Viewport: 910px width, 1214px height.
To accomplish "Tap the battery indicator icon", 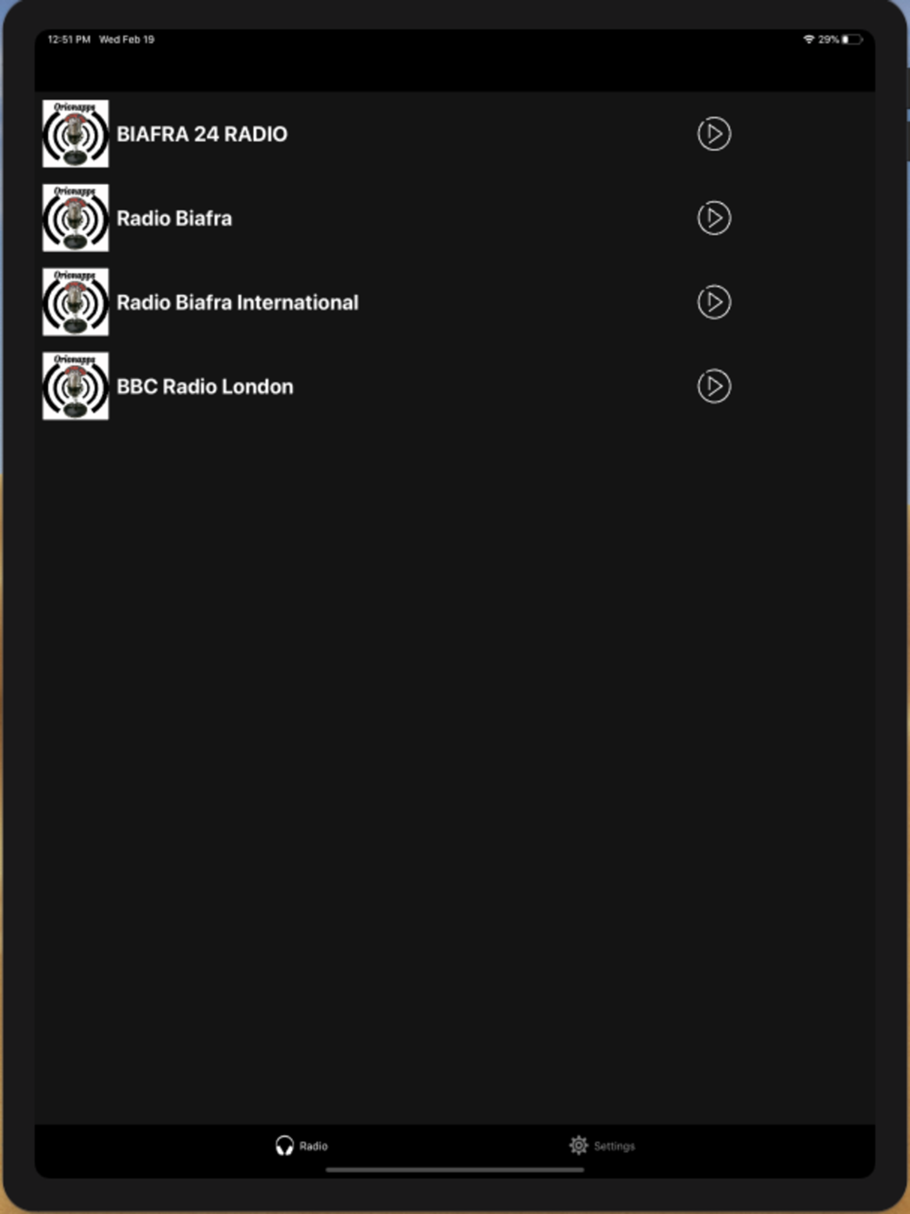I will pyautogui.click(x=852, y=39).
